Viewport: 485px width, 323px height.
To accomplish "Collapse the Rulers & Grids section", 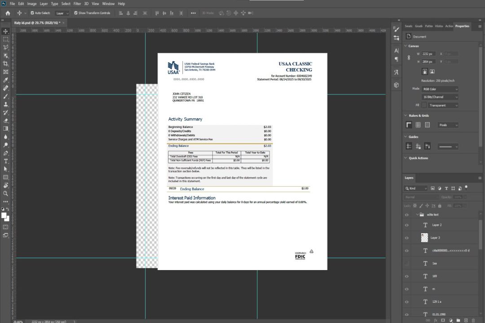I will click(x=406, y=115).
